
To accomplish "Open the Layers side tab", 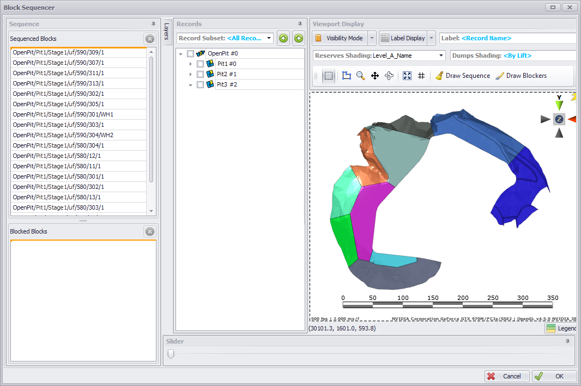I will [x=167, y=30].
